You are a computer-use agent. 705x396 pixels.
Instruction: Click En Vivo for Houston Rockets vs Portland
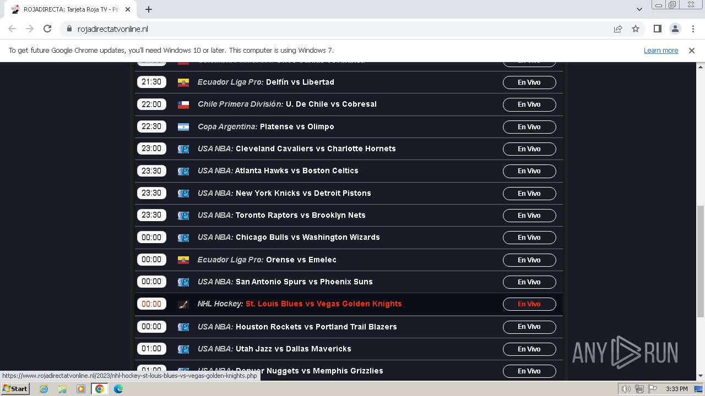pos(529,327)
